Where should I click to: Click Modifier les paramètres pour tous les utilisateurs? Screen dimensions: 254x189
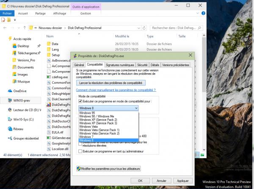[108, 169]
